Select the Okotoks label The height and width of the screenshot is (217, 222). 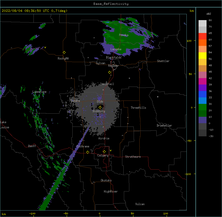point(106,180)
